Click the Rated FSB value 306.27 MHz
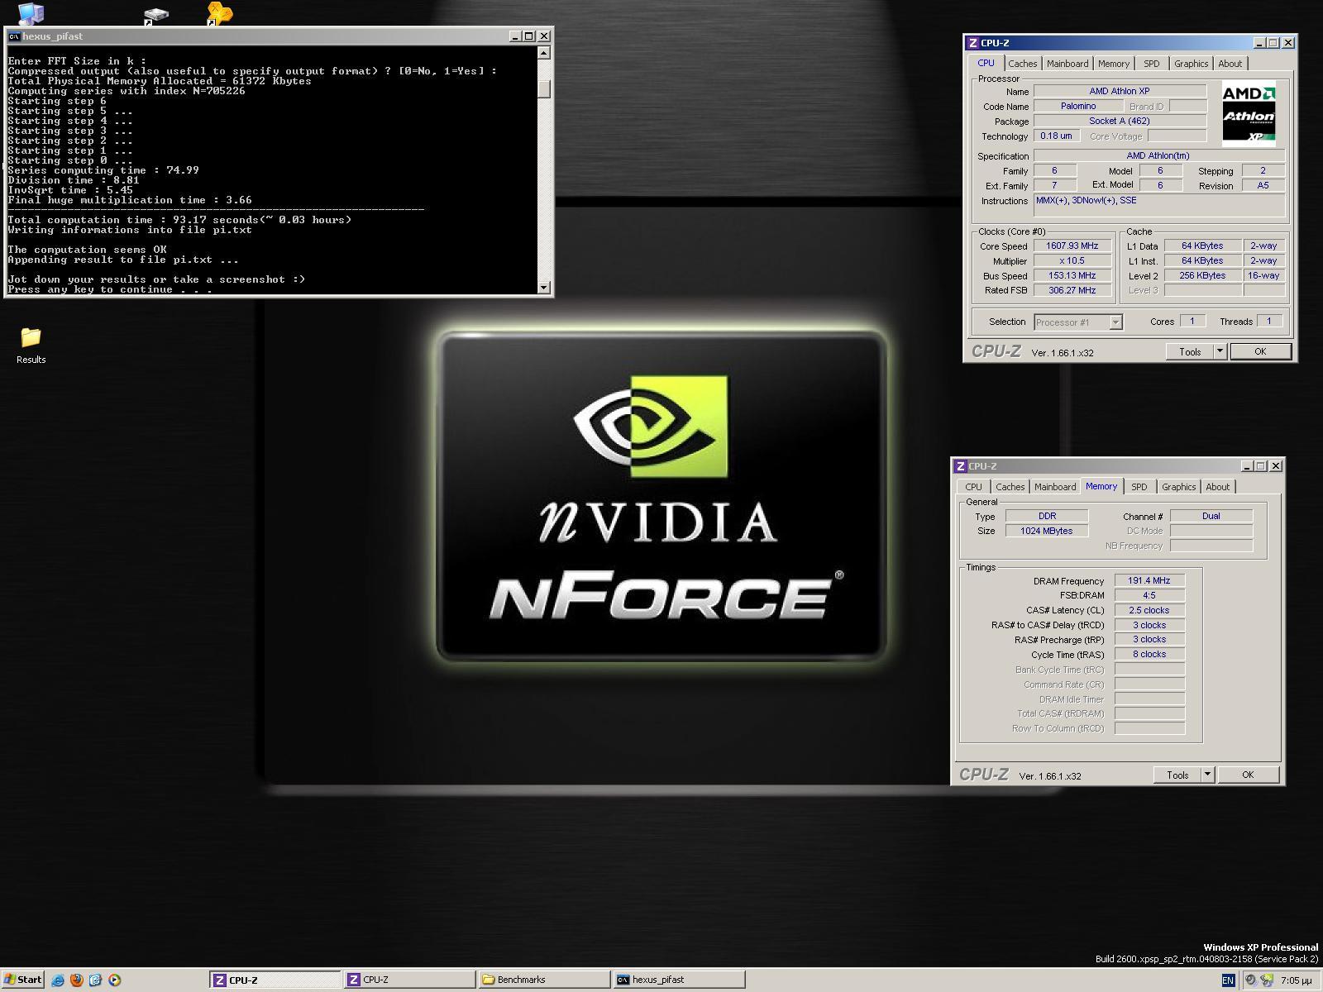Screen dimensions: 1323x992 coord(1072,290)
